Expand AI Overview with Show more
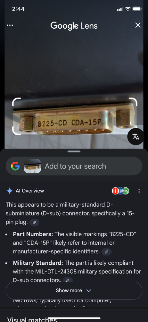 pyautogui.click(x=74, y=290)
